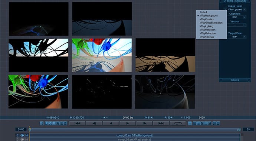
Task: Click the Source button in side panel
Action: click(235, 80)
